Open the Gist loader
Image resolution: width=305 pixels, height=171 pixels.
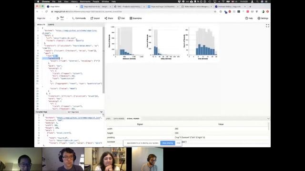(x=121, y=18)
